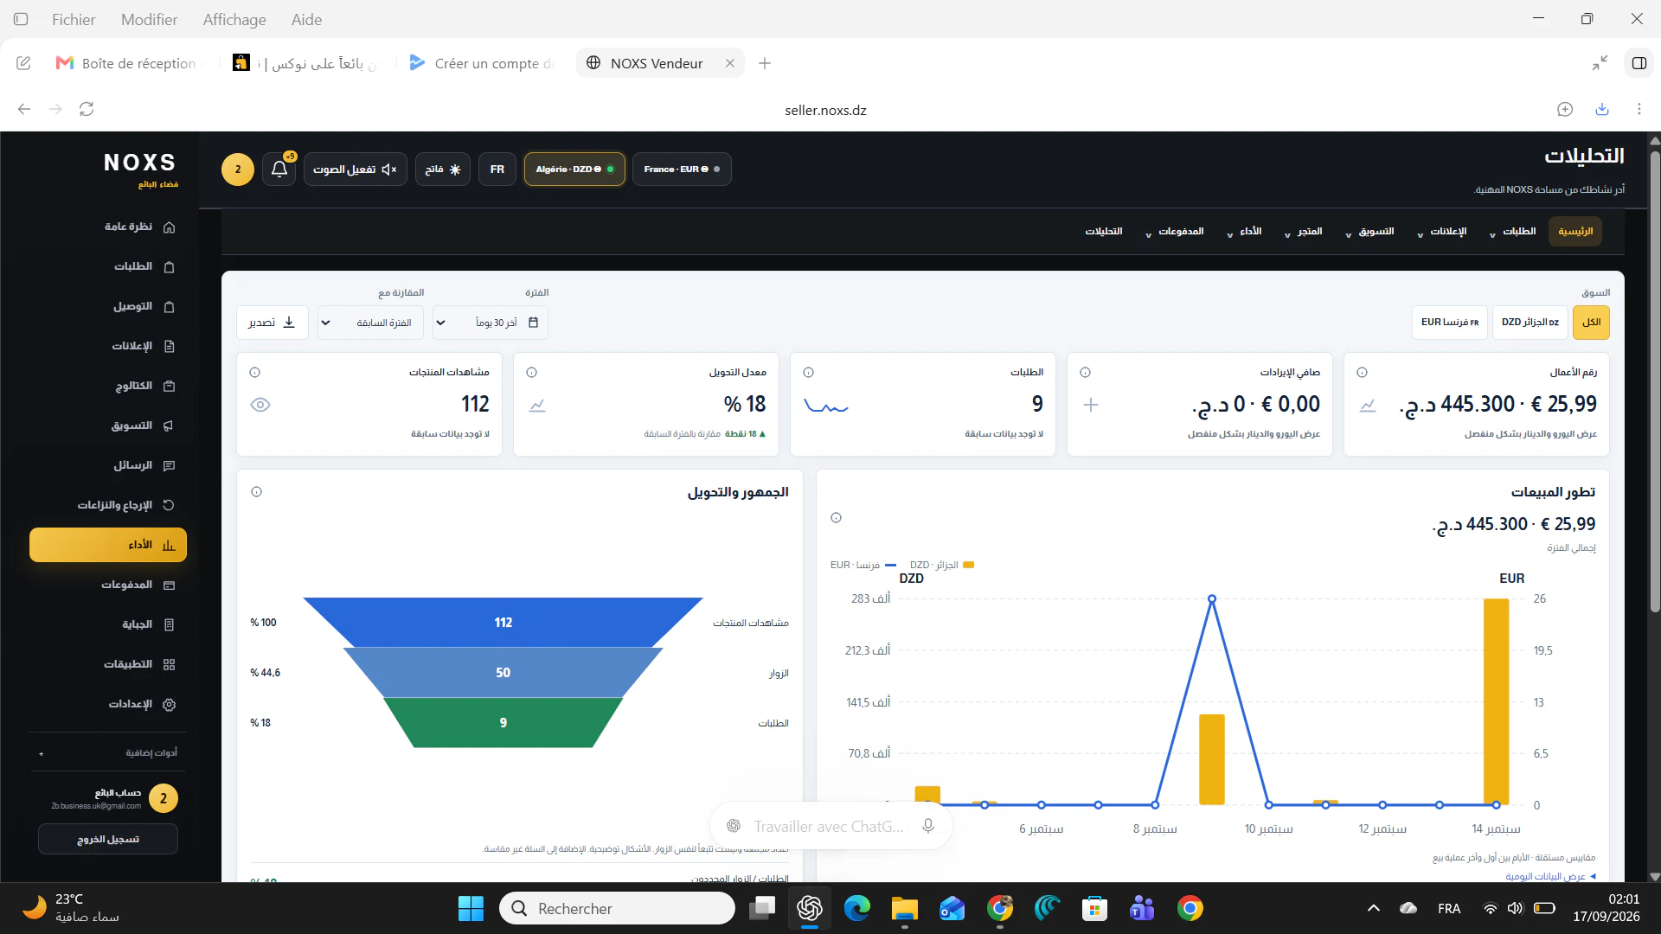Open the عرض البيانات اليومية link
The image size is (1661, 934).
1550,876
